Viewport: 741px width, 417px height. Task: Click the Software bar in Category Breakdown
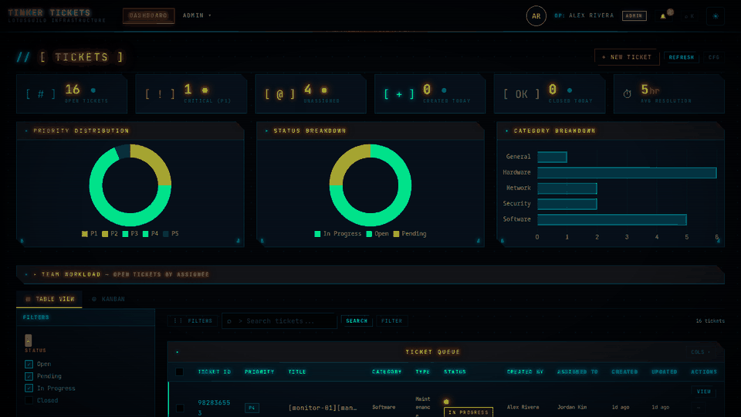611,219
